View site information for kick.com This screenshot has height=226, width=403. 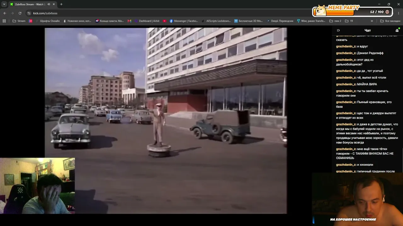point(29,13)
